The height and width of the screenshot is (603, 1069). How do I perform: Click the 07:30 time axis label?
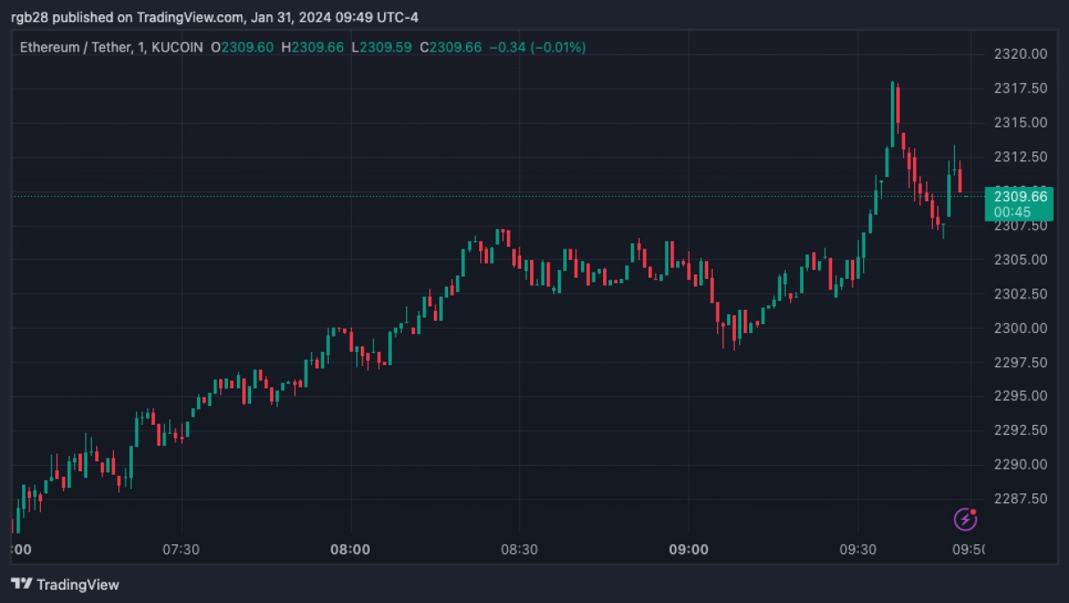181,550
